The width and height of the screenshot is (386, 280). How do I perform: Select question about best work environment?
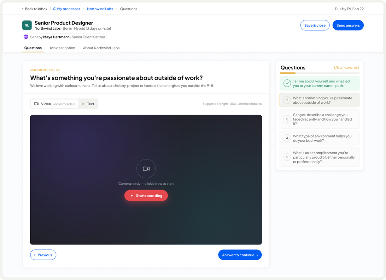coord(319,138)
